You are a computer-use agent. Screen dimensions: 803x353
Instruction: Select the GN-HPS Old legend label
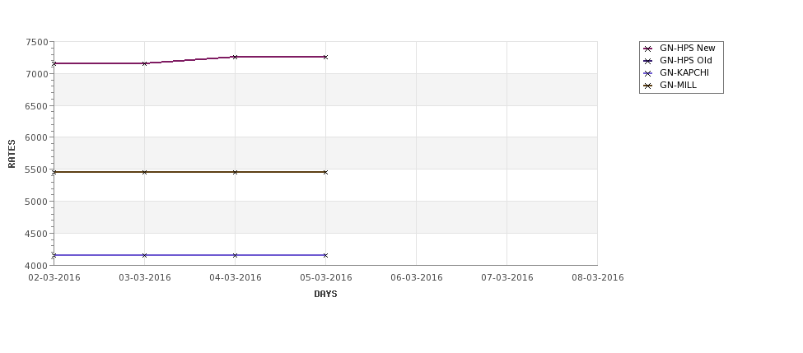click(x=686, y=60)
